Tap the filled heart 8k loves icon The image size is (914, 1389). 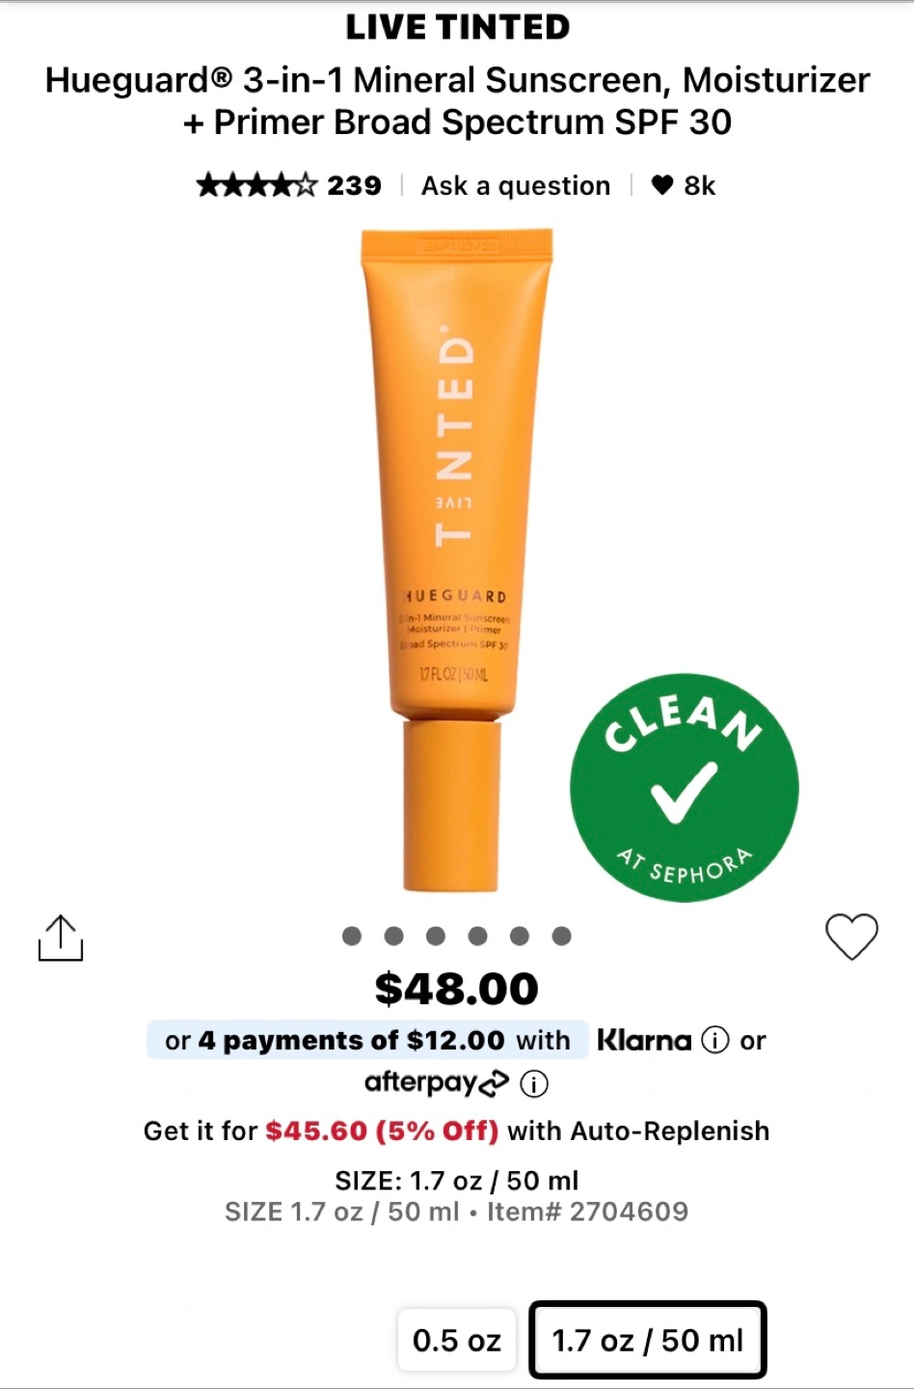[x=662, y=184]
